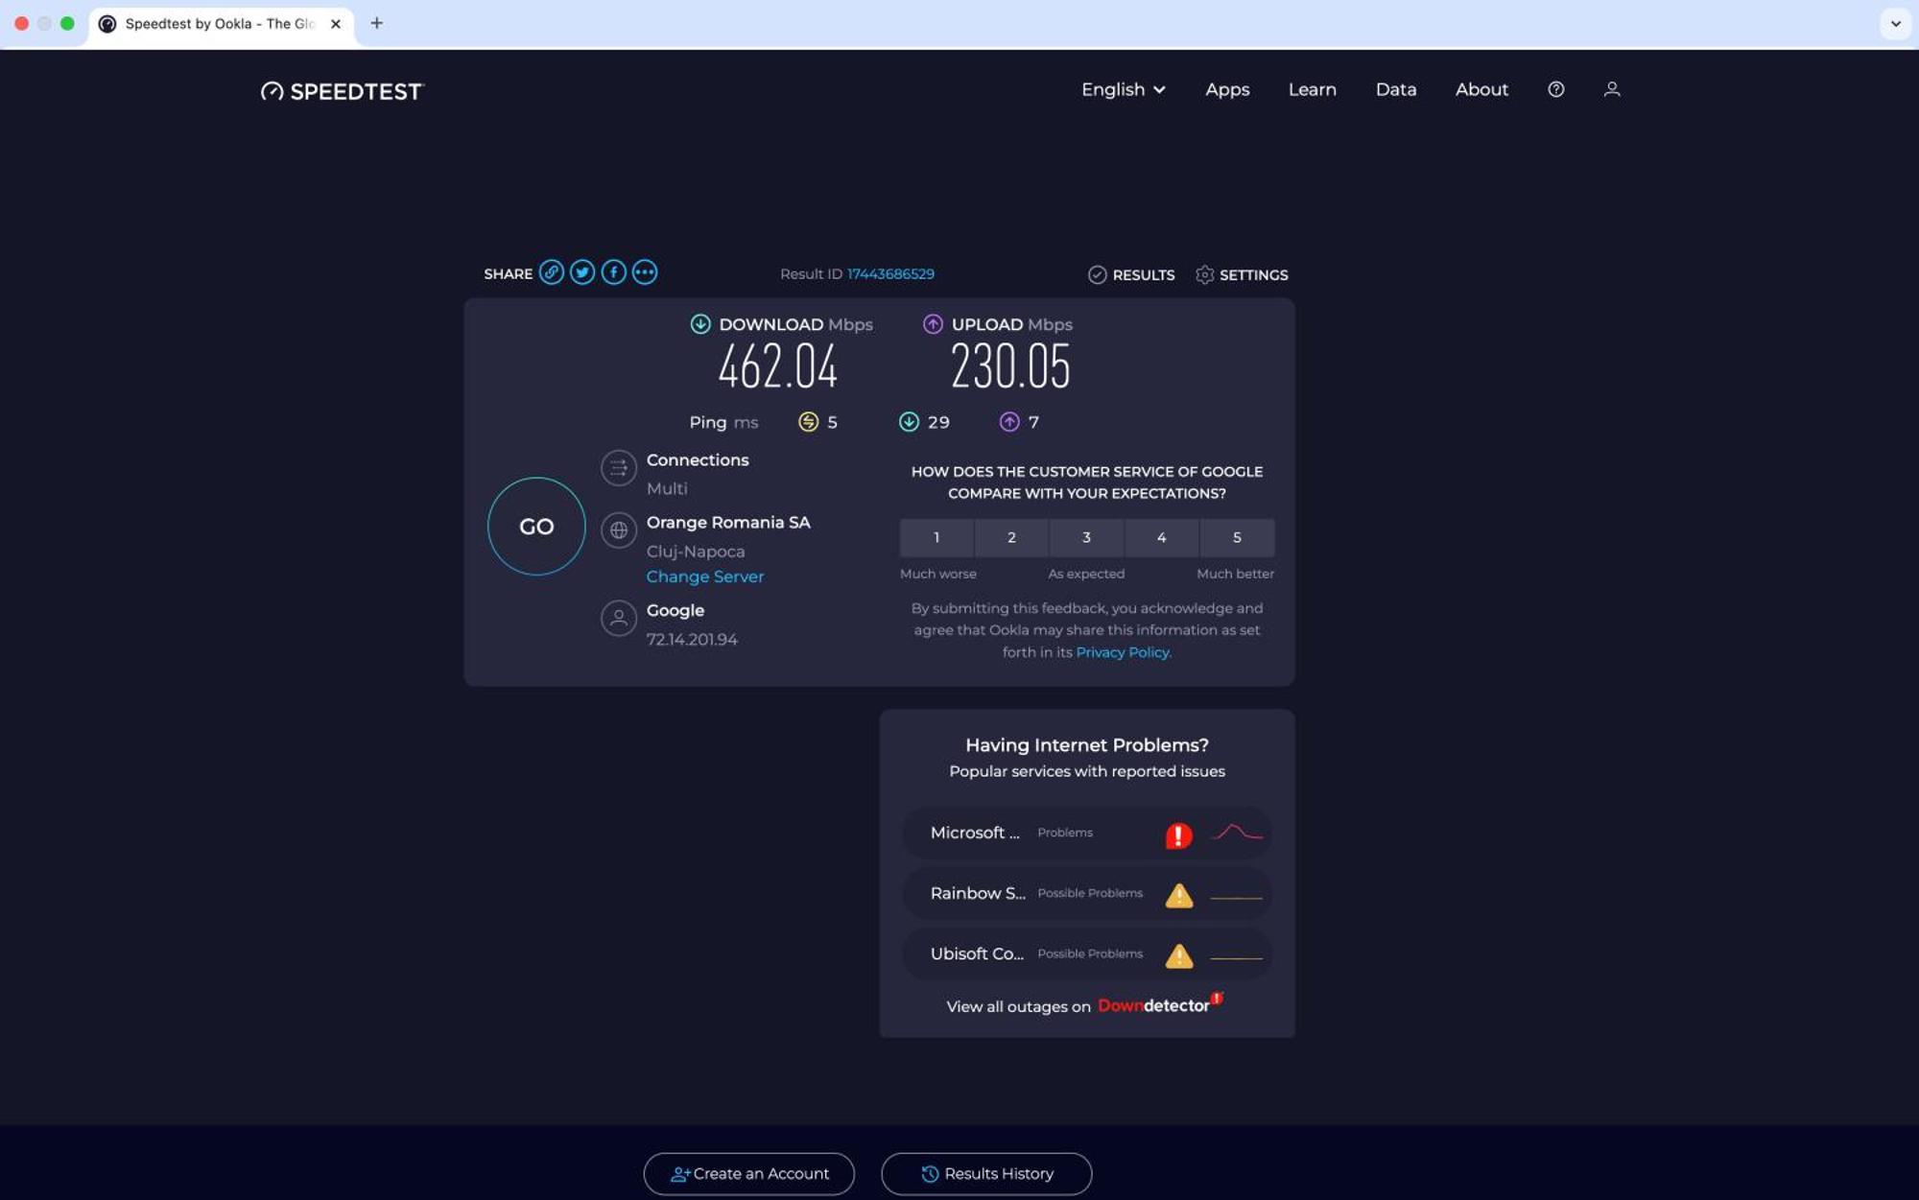The width and height of the screenshot is (1919, 1200).
Task: Open Result ID 17443686529 link
Action: (x=890, y=274)
